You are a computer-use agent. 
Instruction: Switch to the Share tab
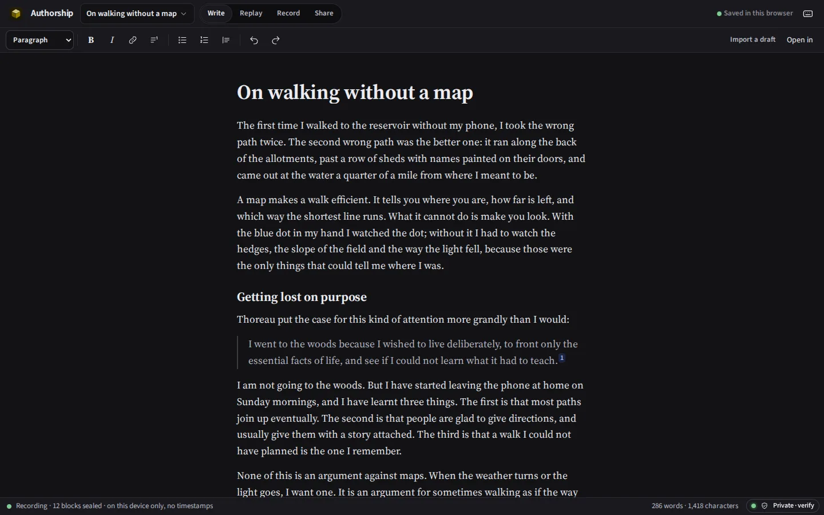click(x=324, y=13)
